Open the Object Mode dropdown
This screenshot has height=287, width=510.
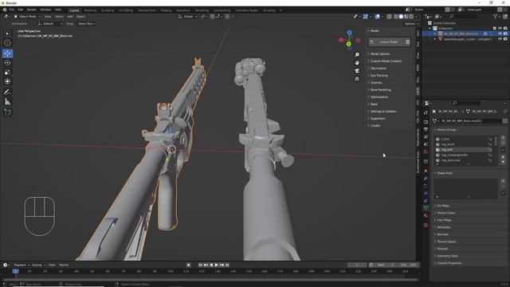(27, 16)
